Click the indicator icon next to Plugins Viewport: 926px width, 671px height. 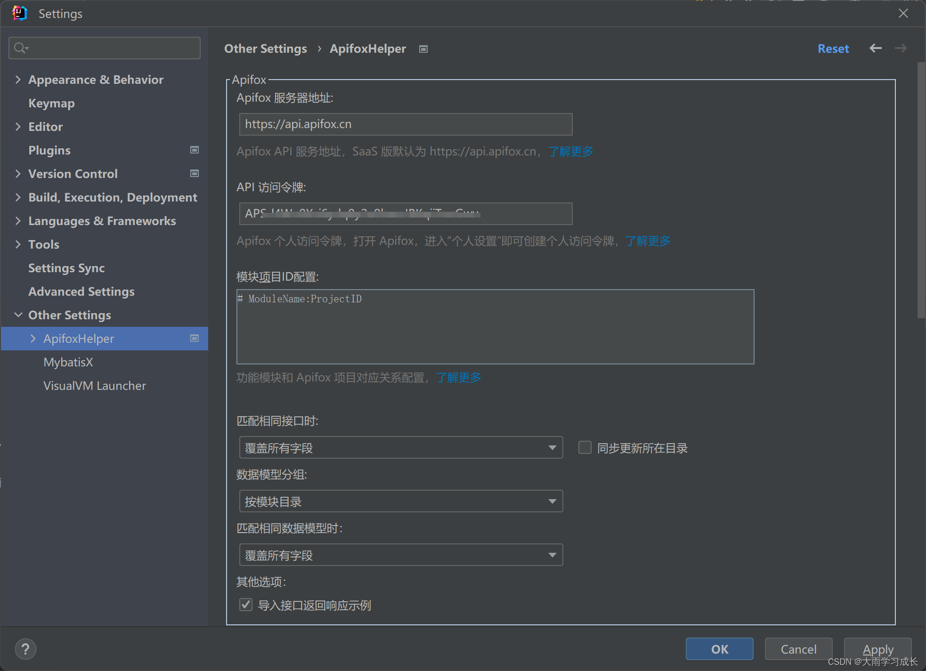194,150
